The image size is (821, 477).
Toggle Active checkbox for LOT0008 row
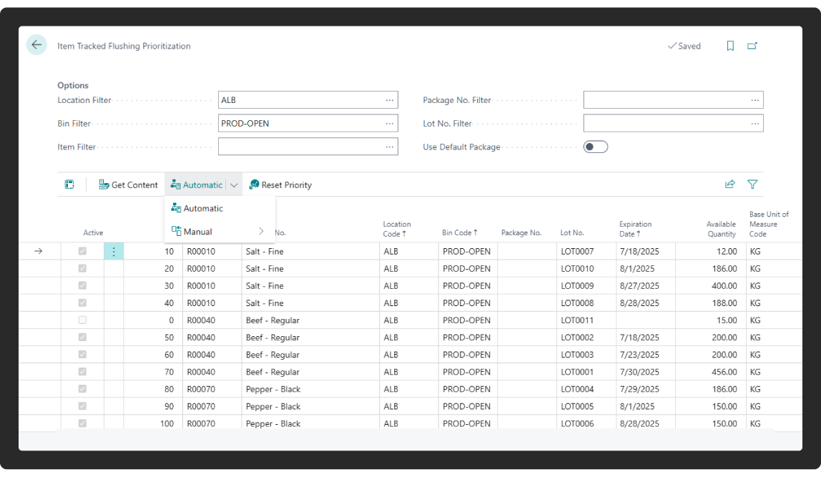(82, 303)
